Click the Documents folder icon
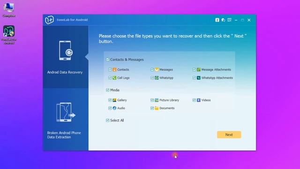The image size is (300, 169). pyautogui.click(x=157, y=108)
